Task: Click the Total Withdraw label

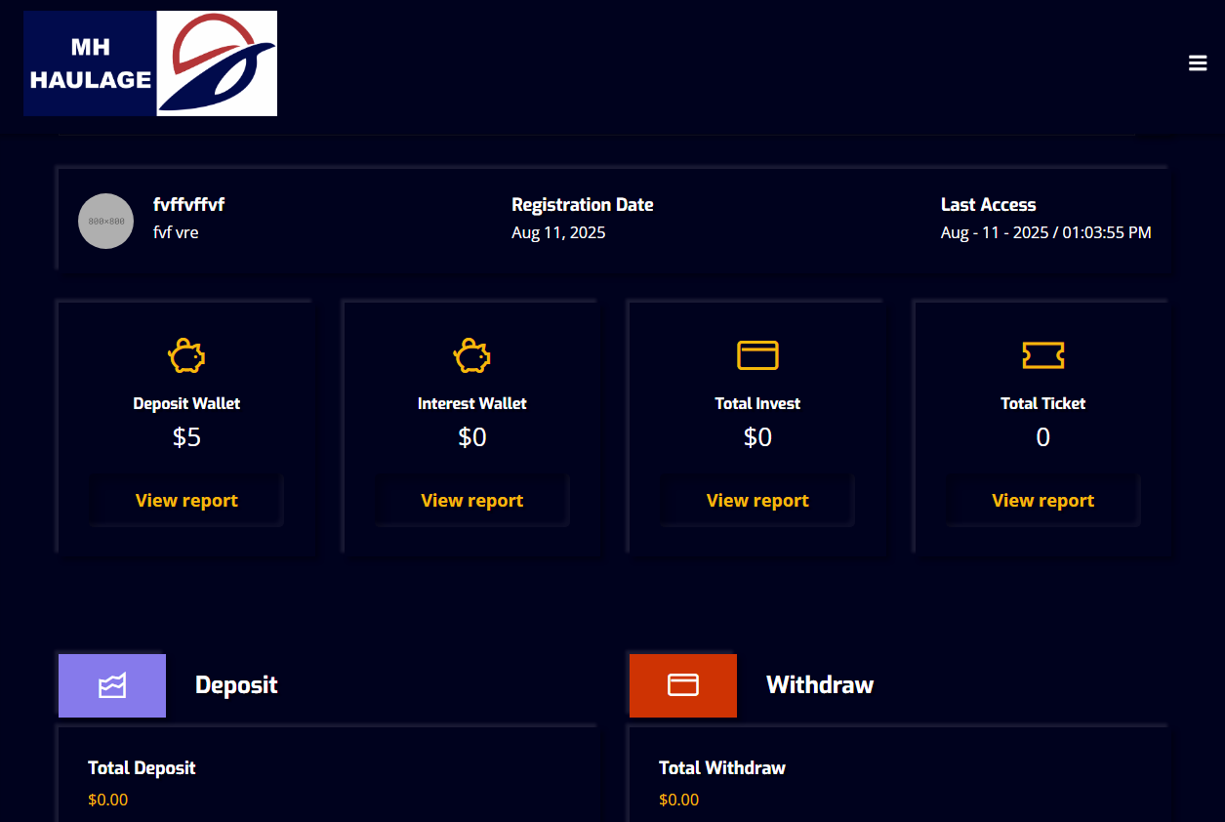Action: tap(722, 768)
